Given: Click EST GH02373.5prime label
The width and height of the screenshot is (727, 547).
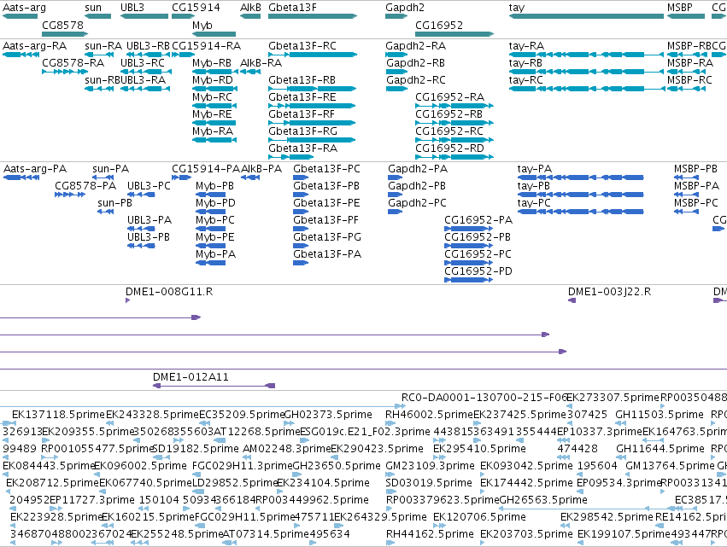Looking at the screenshot, I should 328,415.
